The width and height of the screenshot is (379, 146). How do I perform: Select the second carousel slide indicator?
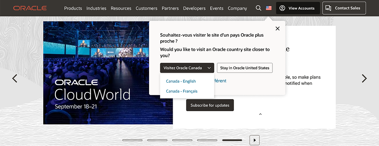tap(157, 140)
